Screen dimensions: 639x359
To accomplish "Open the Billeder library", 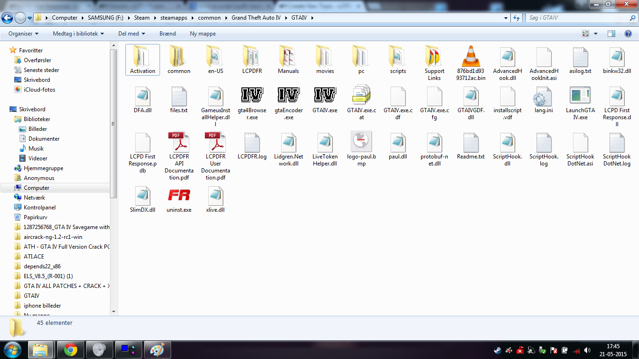I will 37,129.
